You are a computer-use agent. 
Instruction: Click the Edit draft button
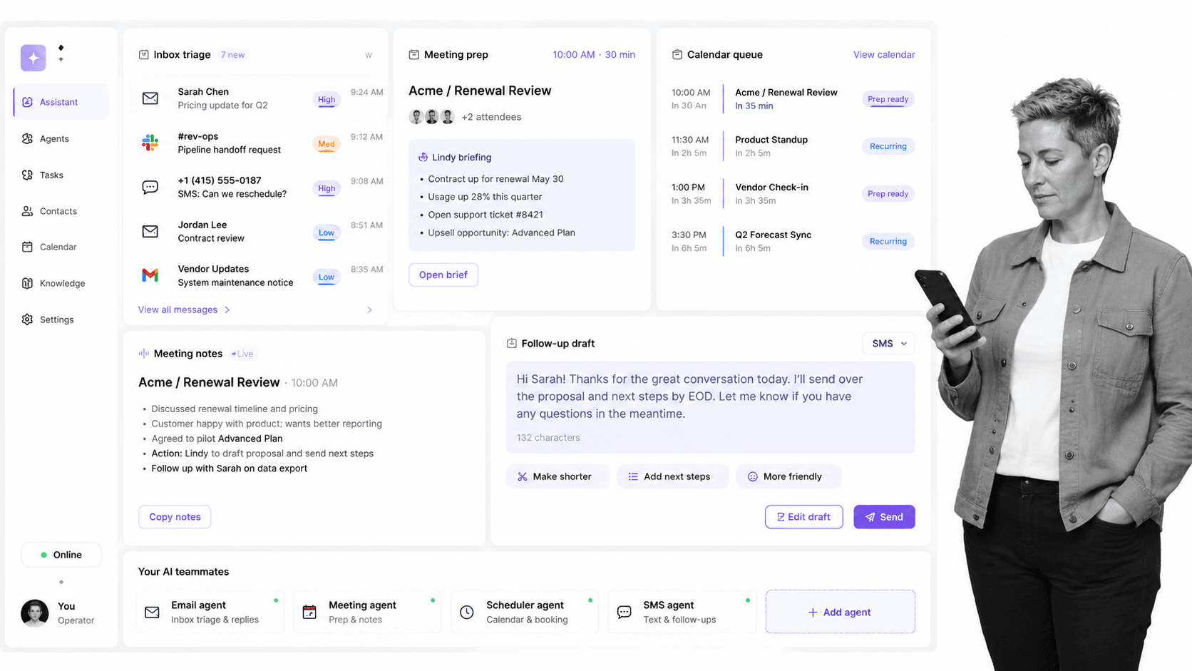(803, 517)
